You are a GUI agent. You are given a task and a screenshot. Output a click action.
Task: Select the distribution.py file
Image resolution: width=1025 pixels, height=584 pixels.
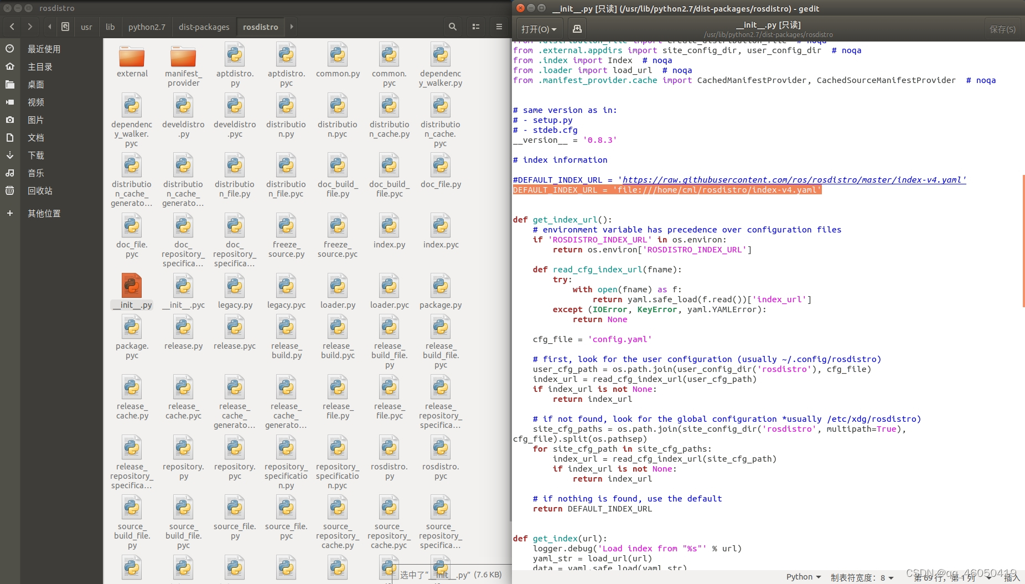coord(286,116)
